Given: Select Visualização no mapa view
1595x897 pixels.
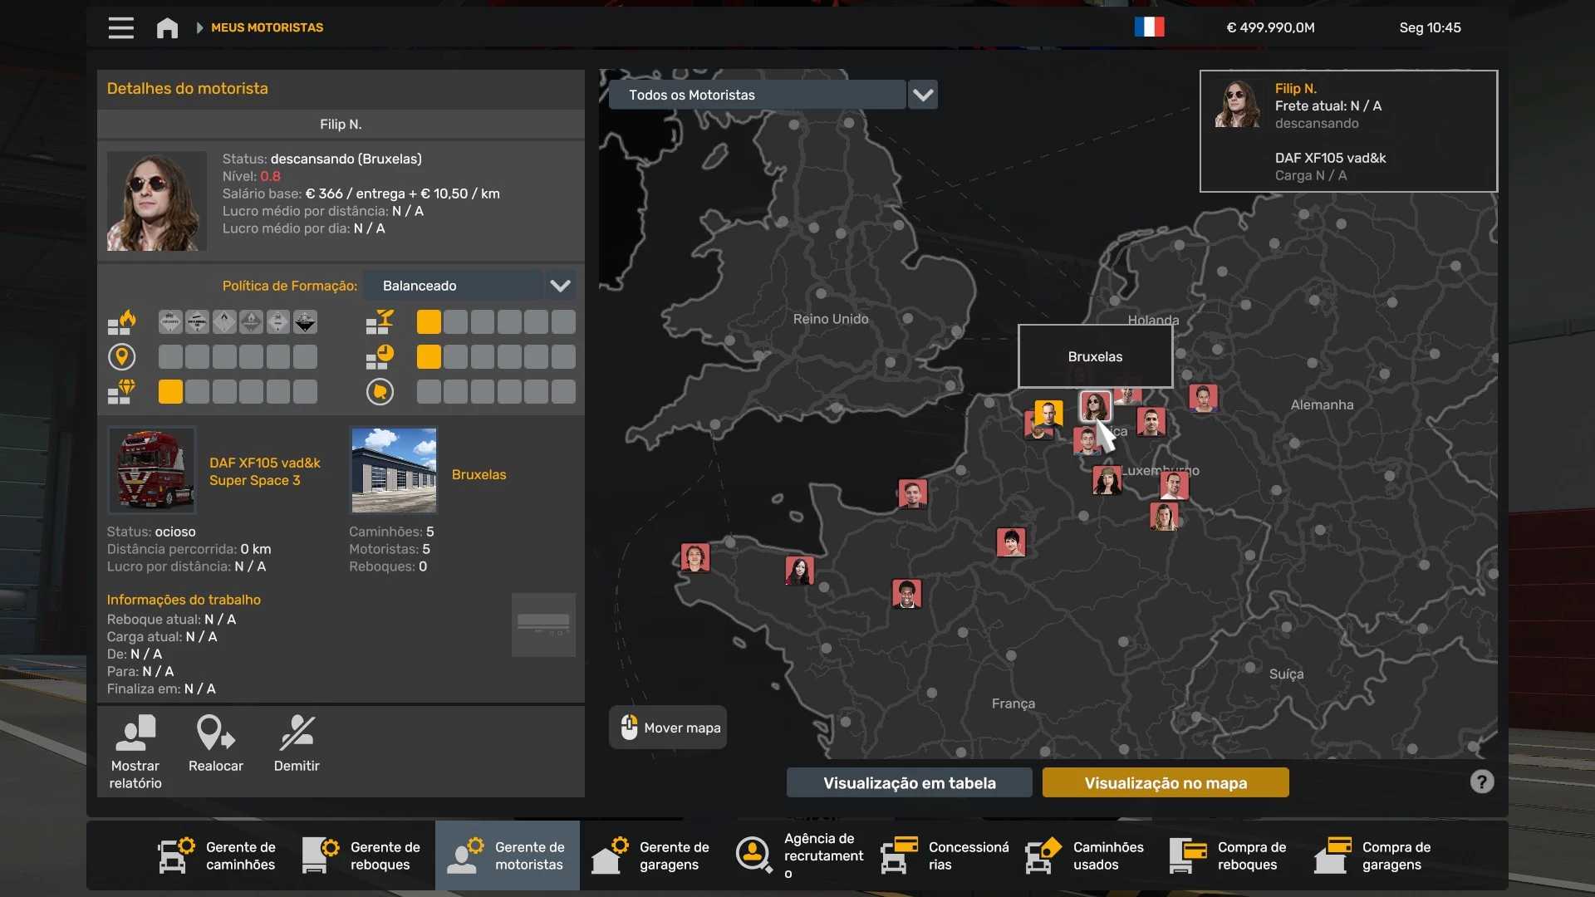Looking at the screenshot, I should click(1165, 782).
